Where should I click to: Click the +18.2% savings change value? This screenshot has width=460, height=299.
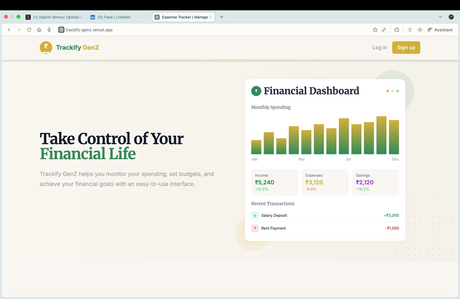pos(362,189)
